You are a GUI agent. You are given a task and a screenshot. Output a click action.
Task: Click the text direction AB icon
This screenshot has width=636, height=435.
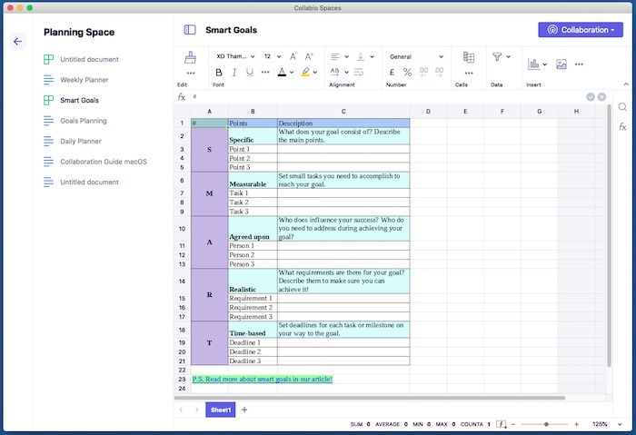click(334, 72)
